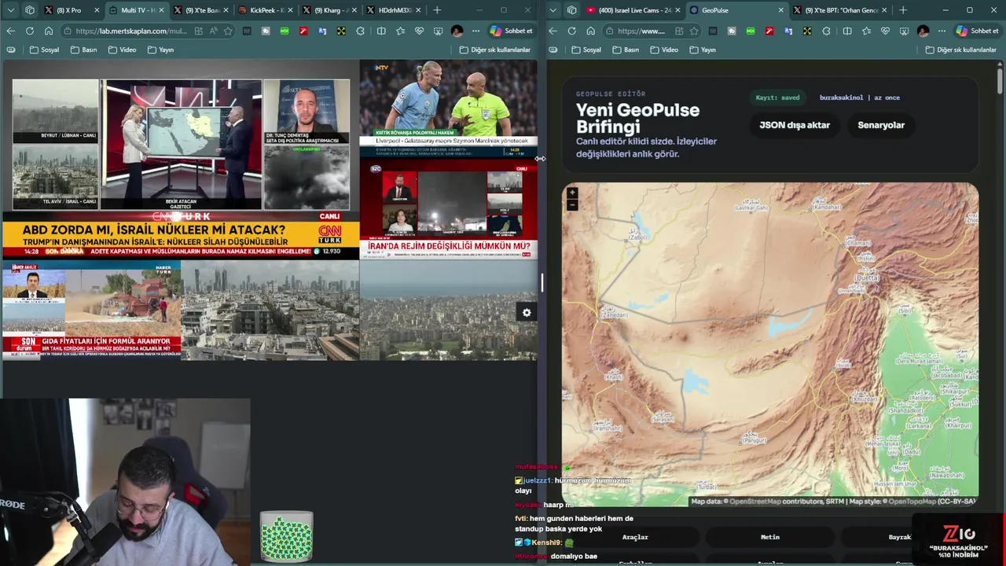This screenshot has height=566, width=1006.
Task: Open home page in the Multi TV window
Action: (x=49, y=31)
